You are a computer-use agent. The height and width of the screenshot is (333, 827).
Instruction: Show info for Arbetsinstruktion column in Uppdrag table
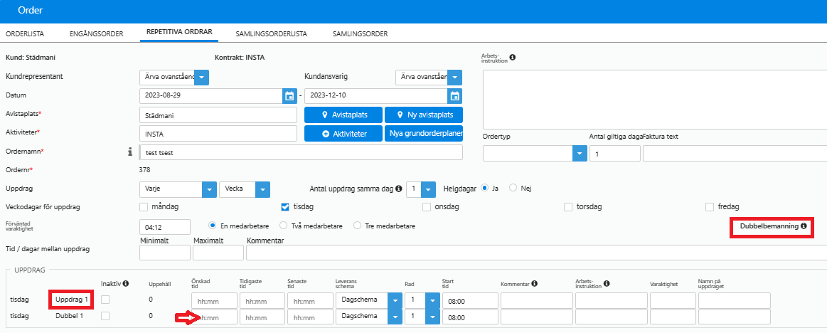click(606, 283)
